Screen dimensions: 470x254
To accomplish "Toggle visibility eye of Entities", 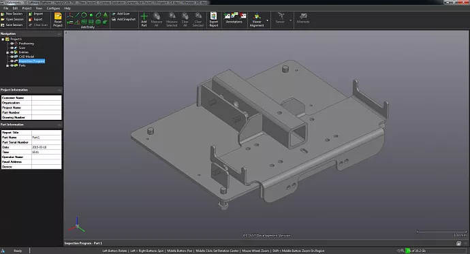I will [12, 52].
